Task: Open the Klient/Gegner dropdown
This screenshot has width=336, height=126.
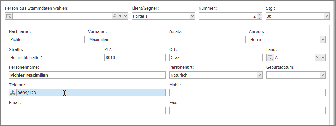Action: tap(192, 16)
